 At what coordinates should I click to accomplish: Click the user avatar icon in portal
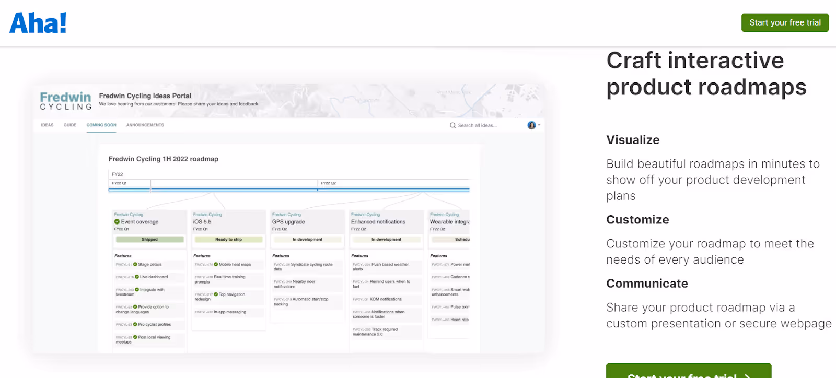[531, 125]
